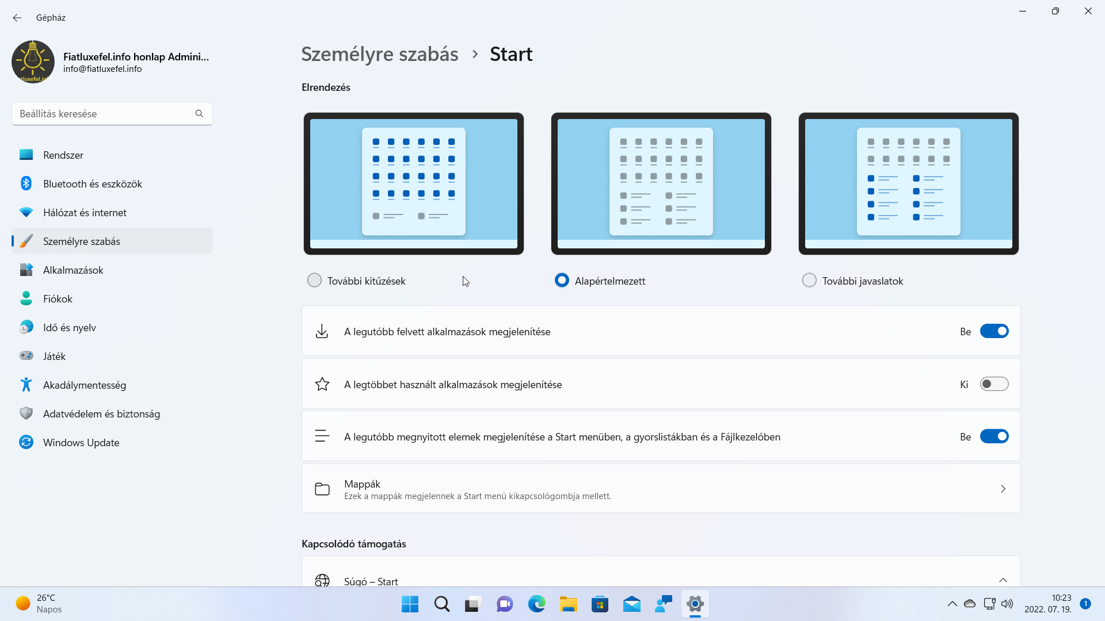Select További javaslatok layout option

(x=809, y=281)
